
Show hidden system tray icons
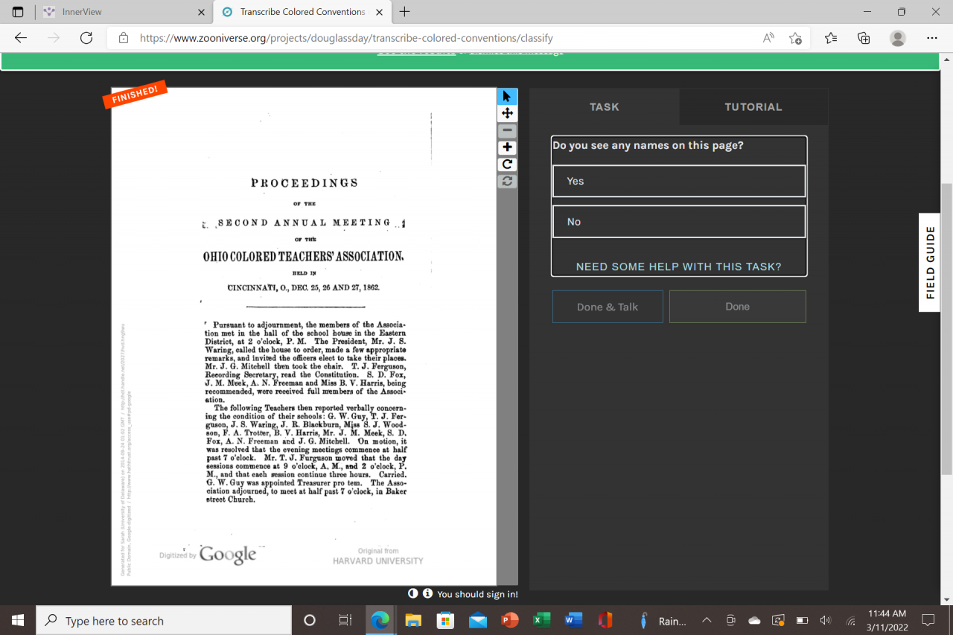707,620
